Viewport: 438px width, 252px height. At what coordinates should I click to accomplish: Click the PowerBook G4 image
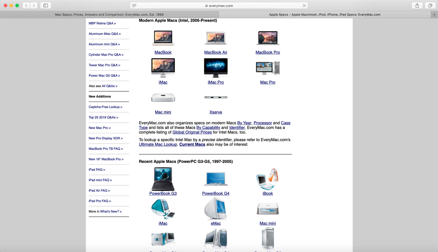[216, 179]
